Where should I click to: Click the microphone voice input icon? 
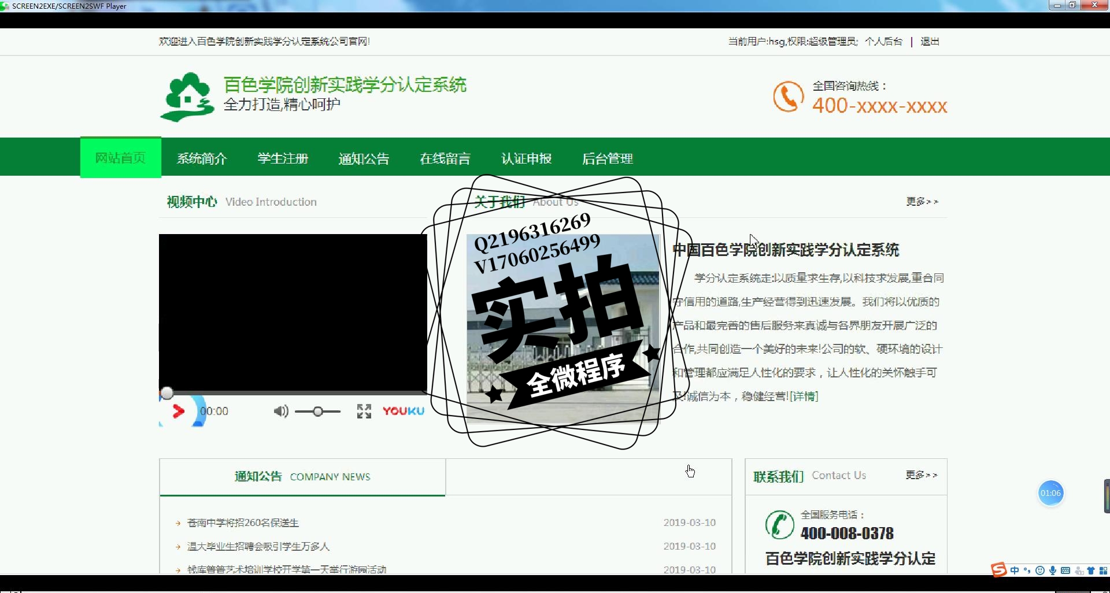click(1053, 570)
